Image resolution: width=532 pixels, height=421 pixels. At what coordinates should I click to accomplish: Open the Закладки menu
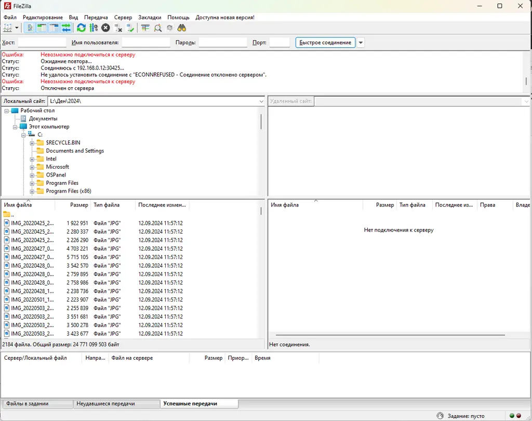(x=150, y=17)
